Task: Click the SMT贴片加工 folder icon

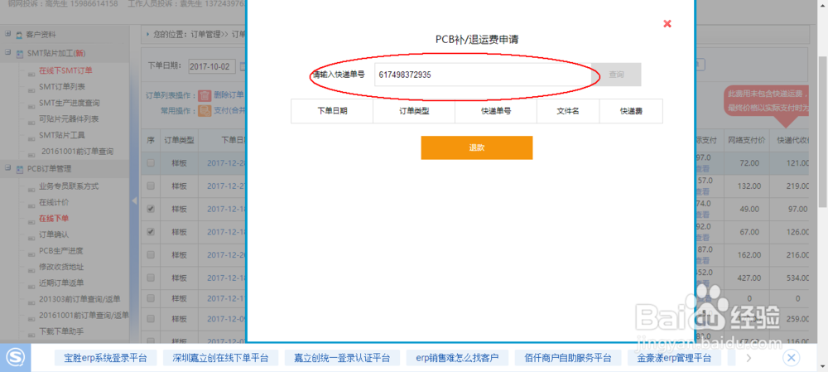Action: coord(19,53)
